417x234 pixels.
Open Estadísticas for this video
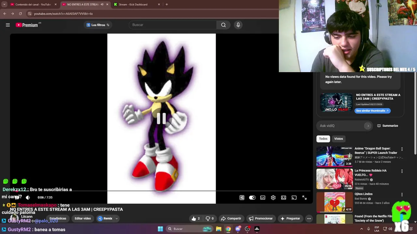[x=58, y=218]
